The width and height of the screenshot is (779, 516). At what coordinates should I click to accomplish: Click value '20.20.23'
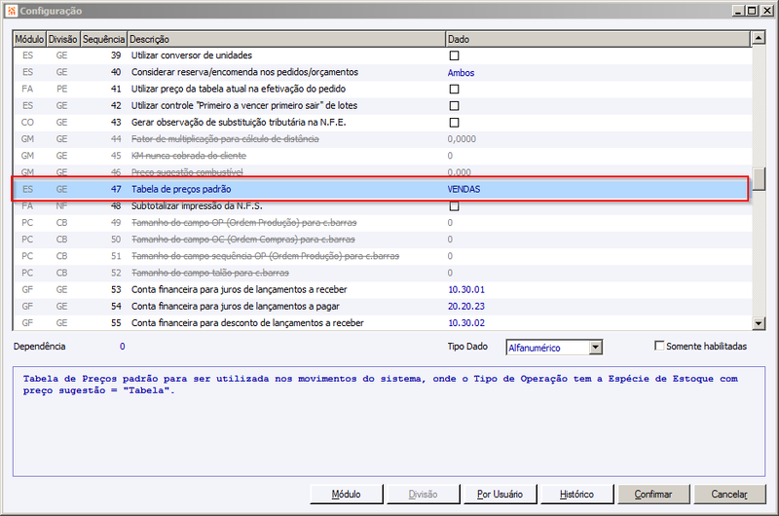[466, 307]
